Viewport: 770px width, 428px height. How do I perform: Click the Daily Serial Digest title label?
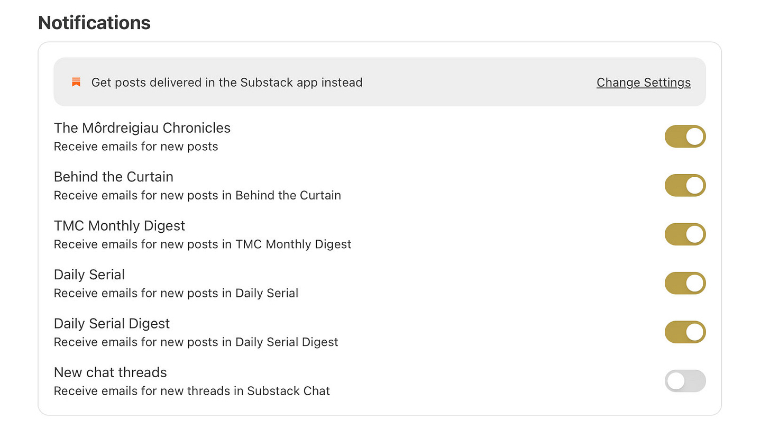112,323
